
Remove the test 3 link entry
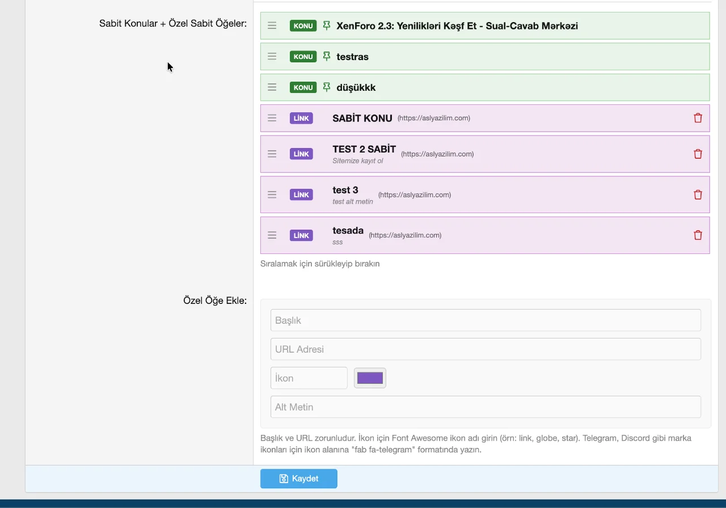[x=698, y=194]
